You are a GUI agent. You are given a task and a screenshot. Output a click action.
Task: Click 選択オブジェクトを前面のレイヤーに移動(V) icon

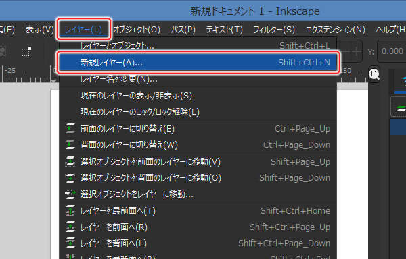(70, 161)
